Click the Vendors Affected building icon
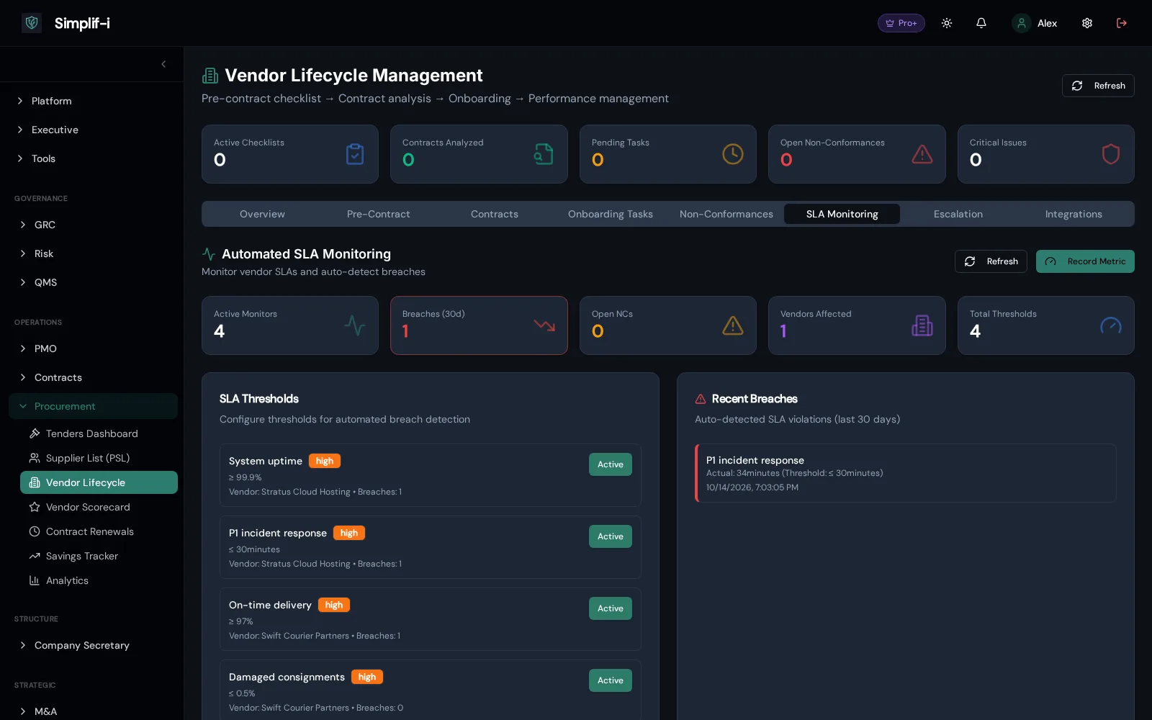This screenshot has width=1152, height=720. click(x=922, y=325)
